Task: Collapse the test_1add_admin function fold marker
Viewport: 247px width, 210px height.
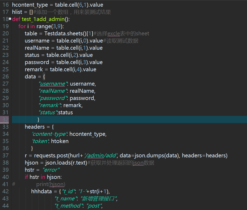Action: point(10,19)
